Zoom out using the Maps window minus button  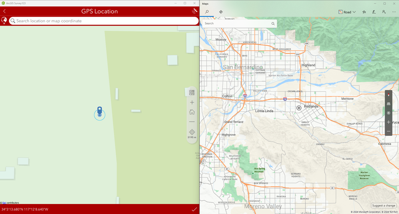point(388,131)
